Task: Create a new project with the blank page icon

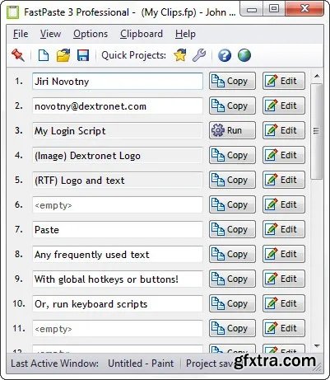Action: [44, 55]
